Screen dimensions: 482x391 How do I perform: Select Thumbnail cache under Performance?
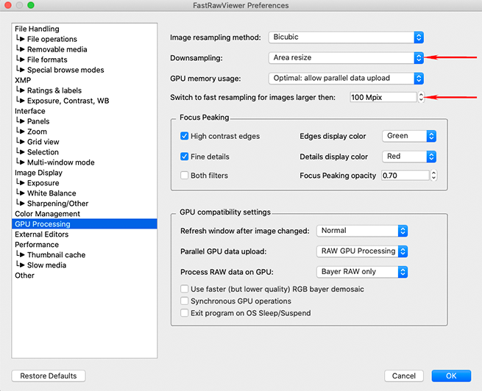click(x=56, y=255)
